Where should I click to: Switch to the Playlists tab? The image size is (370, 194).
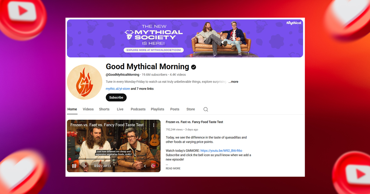pyautogui.click(x=158, y=109)
